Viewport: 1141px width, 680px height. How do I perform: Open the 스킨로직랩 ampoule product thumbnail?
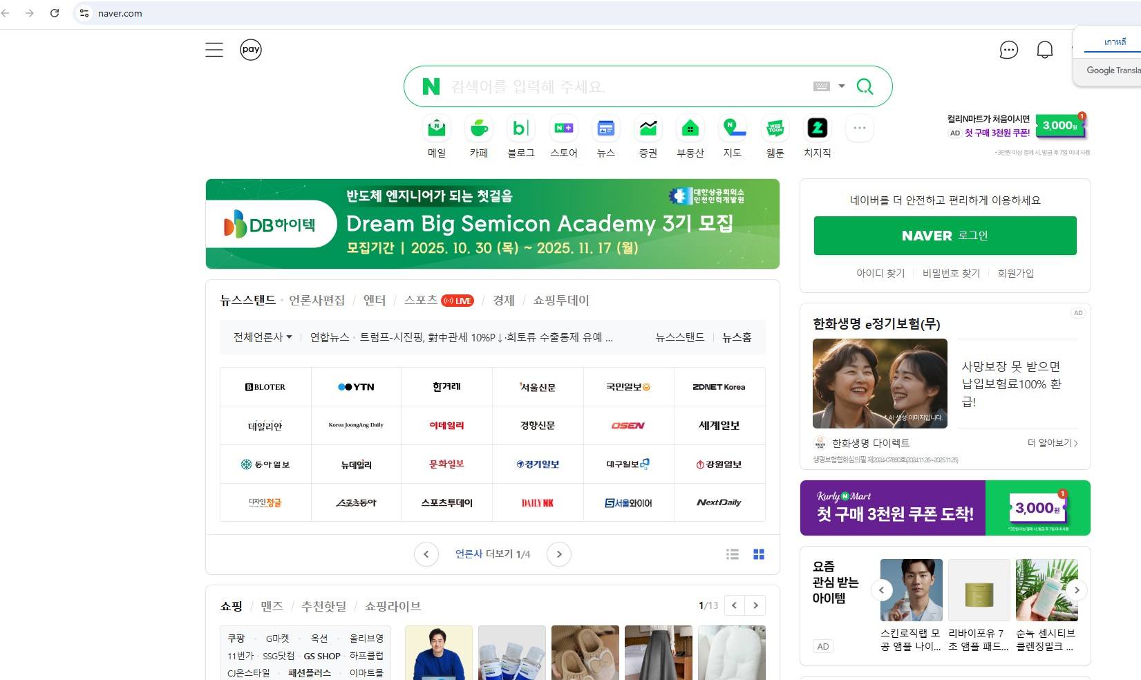point(912,590)
